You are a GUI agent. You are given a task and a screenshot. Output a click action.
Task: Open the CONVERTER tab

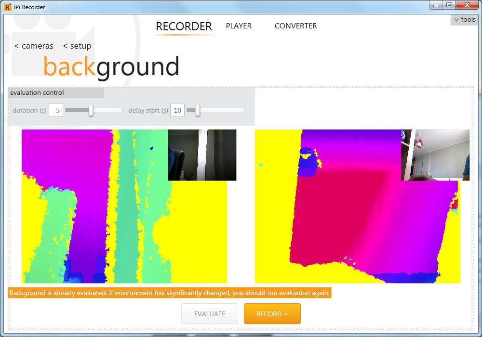tap(296, 26)
